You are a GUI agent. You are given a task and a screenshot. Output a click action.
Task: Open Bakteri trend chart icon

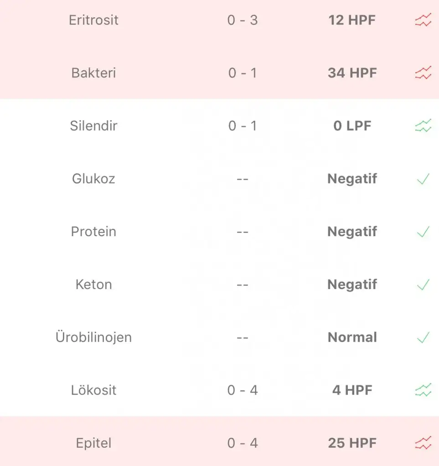tap(423, 73)
